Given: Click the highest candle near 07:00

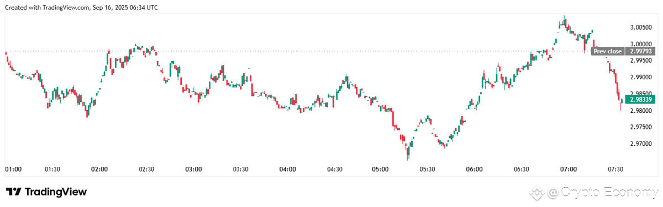Looking at the screenshot, I should click(x=564, y=21).
